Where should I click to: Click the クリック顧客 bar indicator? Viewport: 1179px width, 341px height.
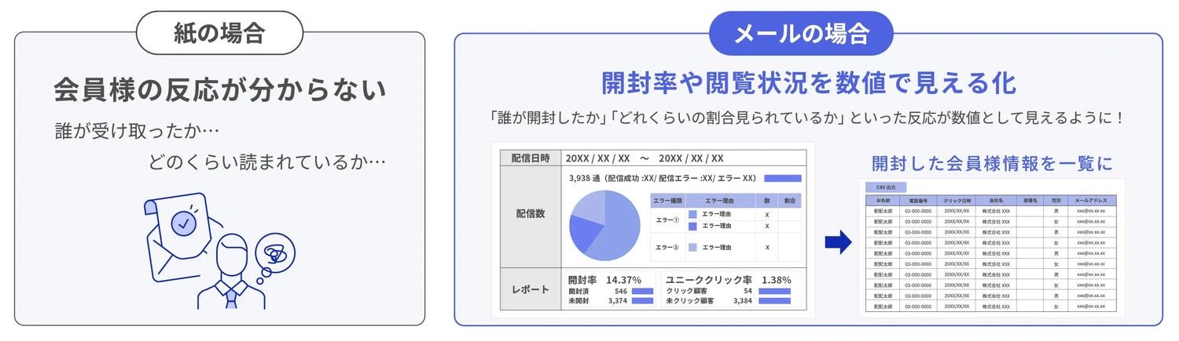coord(774,291)
